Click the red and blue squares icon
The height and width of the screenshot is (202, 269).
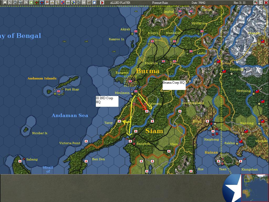coord(63,2)
